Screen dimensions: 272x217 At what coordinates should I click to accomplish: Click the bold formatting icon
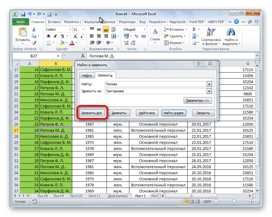pyautogui.click(x=48, y=36)
